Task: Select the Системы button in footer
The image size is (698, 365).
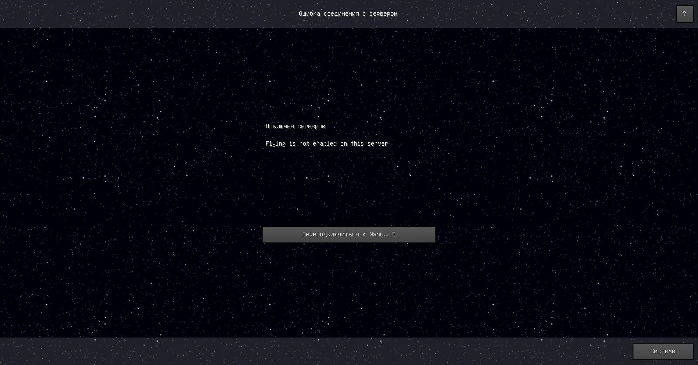Action: point(663,351)
